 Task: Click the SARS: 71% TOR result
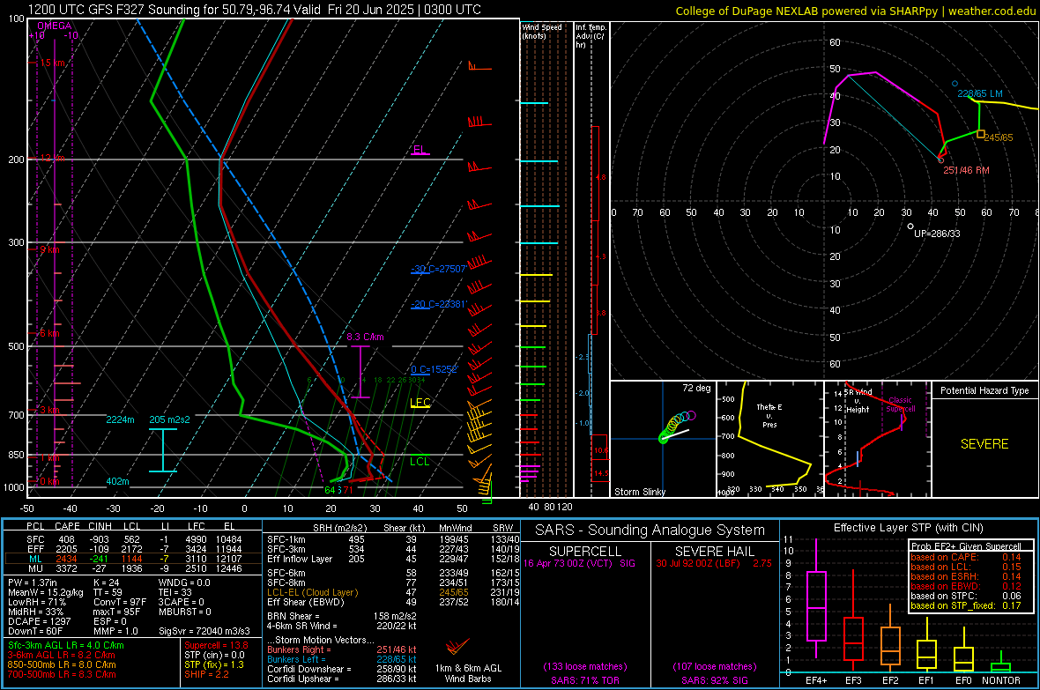[x=584, y=680]
